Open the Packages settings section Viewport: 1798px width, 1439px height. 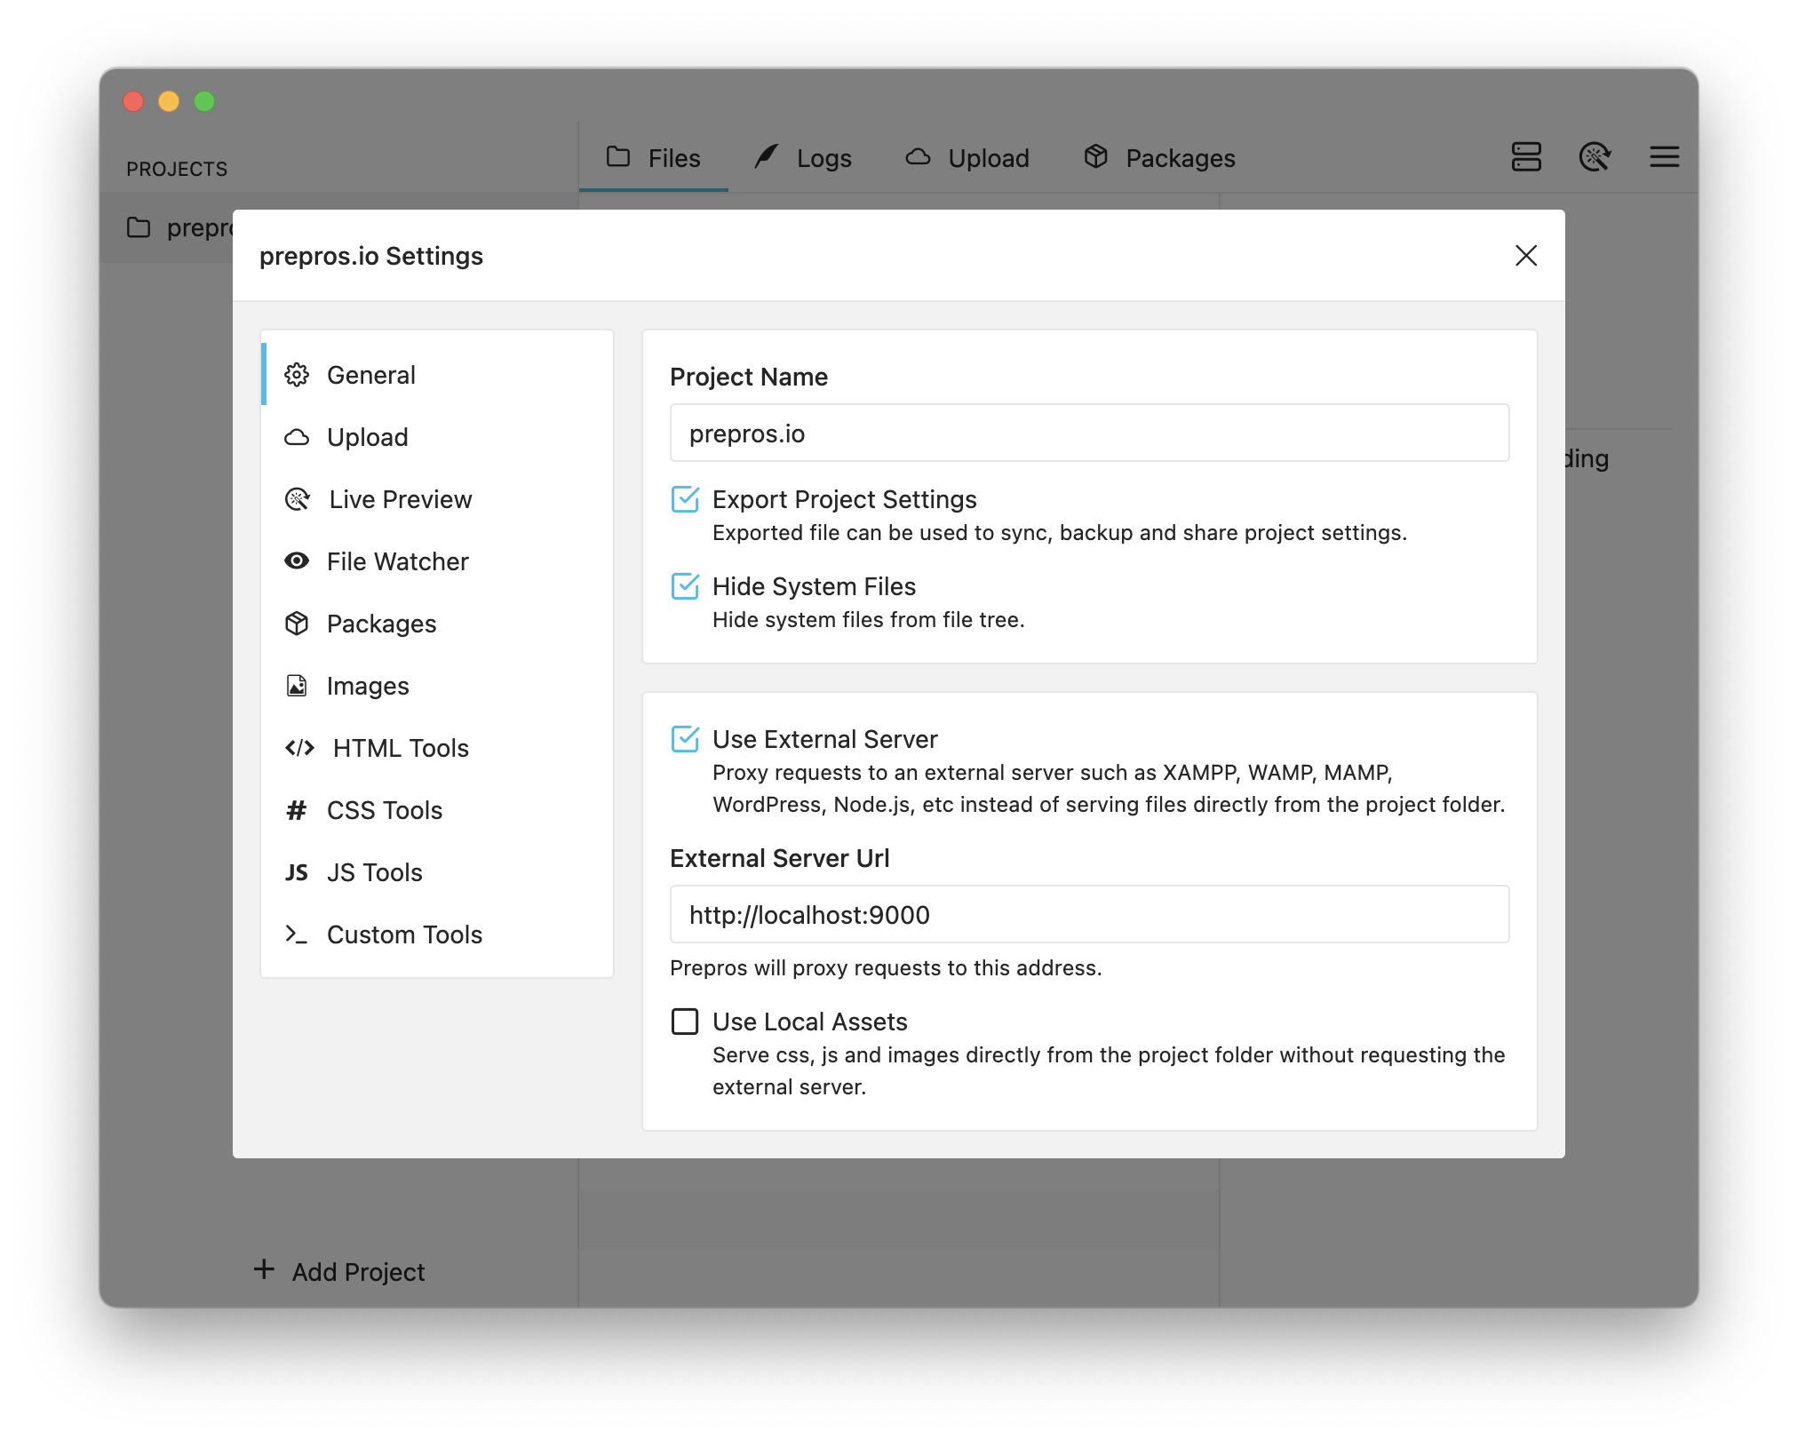click(x=437, y=624)
